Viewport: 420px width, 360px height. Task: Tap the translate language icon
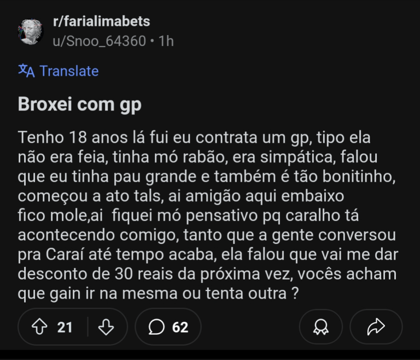pos(26,71)
